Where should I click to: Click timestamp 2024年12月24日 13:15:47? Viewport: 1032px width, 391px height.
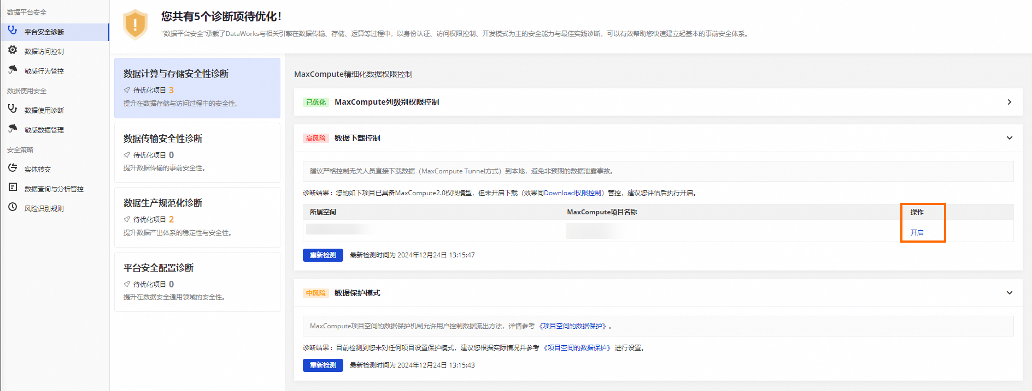click(436, 255)
